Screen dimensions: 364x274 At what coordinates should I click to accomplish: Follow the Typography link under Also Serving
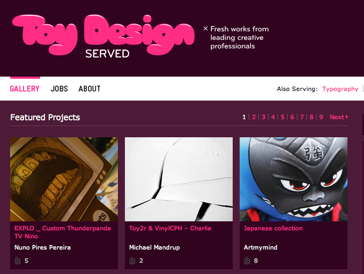click(341, 89)
